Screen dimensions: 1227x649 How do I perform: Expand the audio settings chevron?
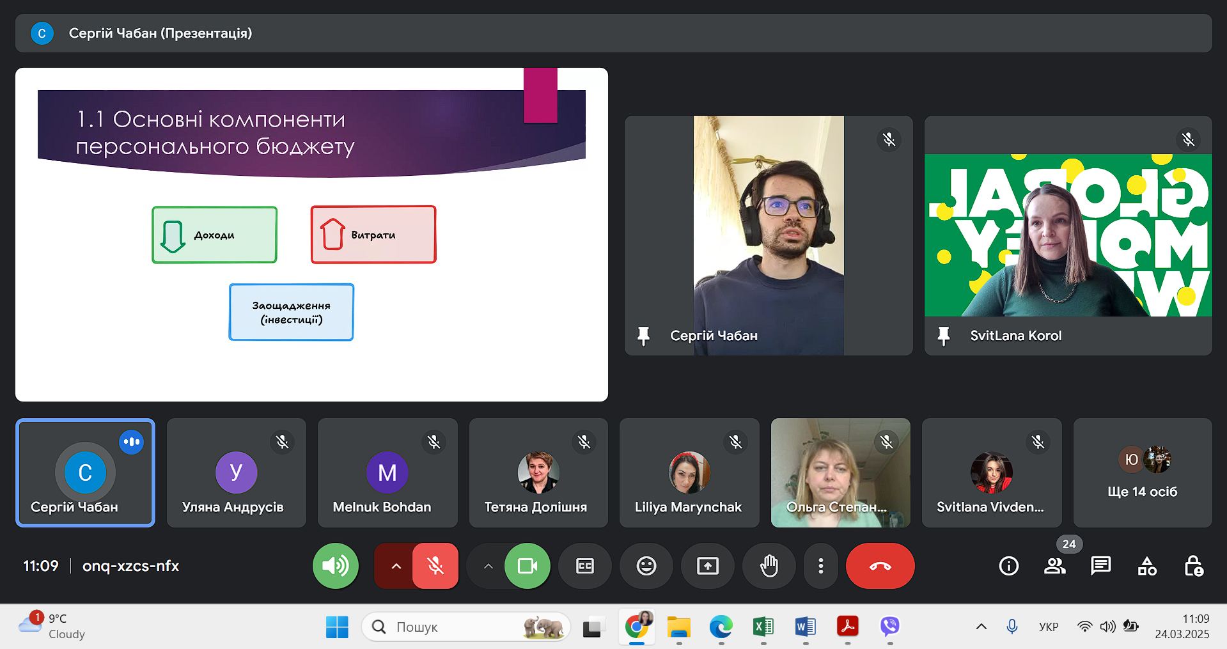tap(396, 566)
